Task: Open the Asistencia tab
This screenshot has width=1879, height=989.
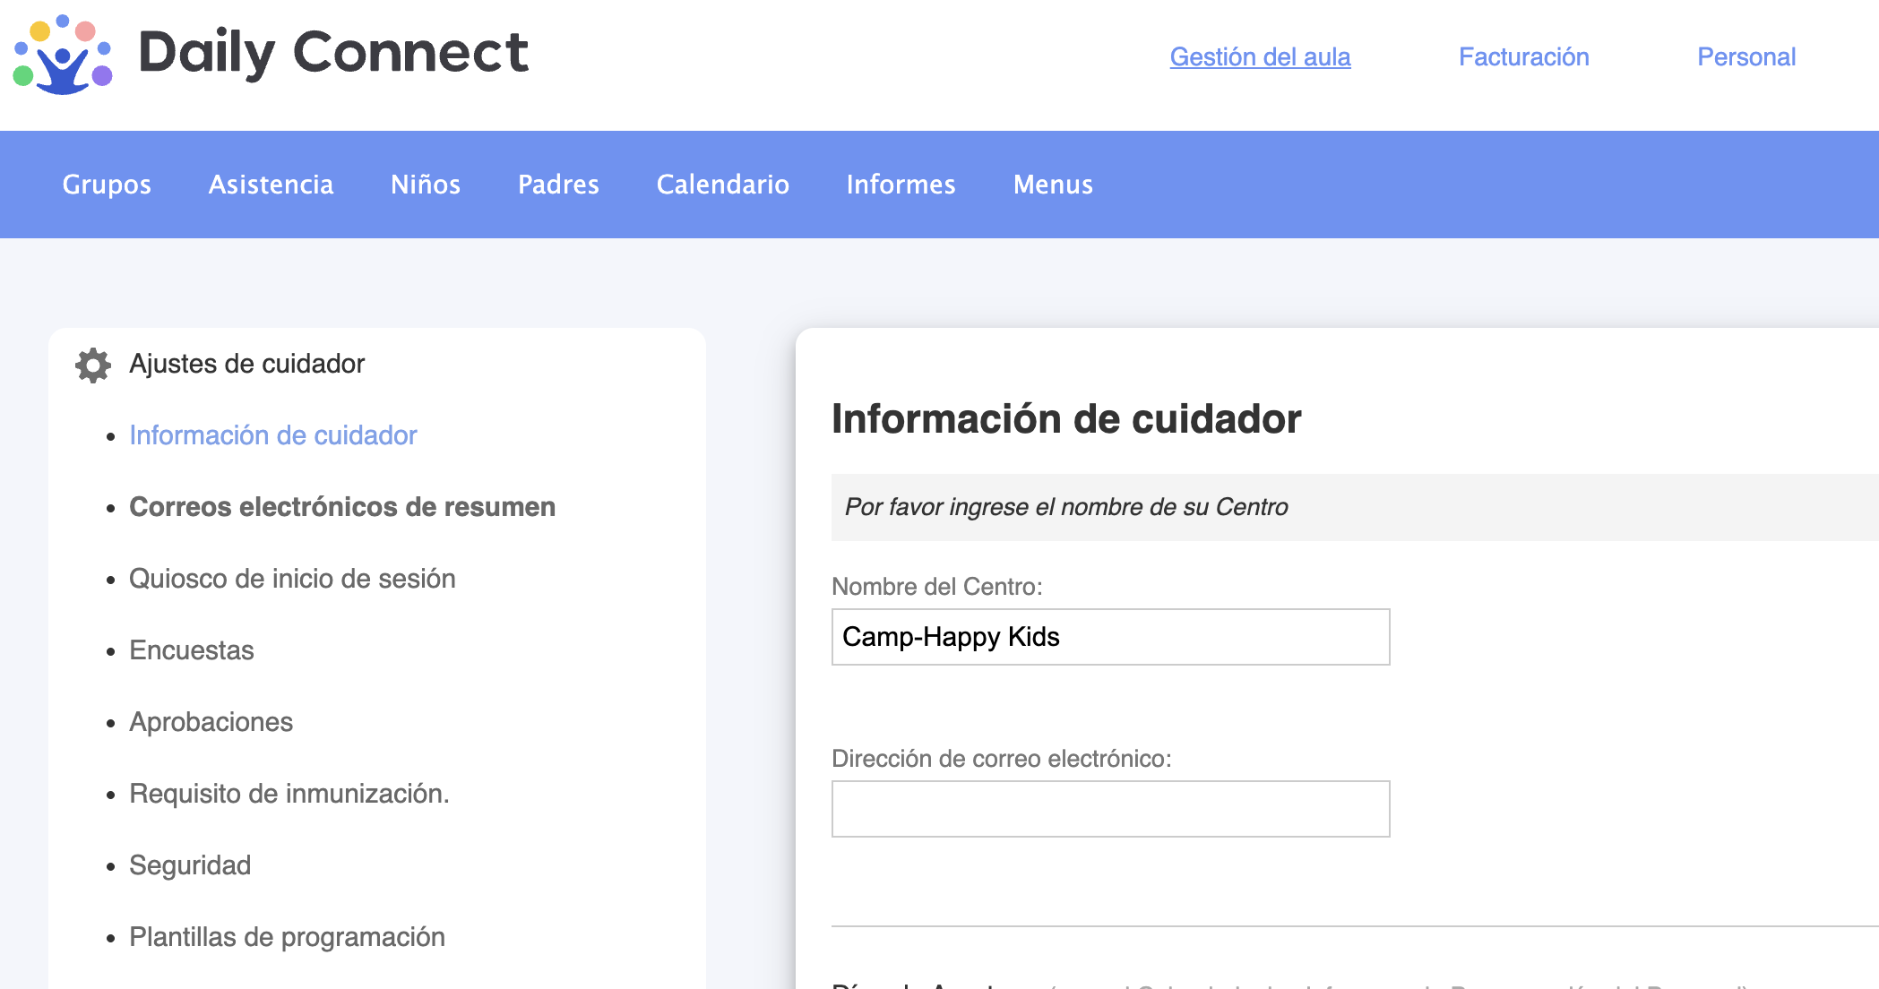Action: pos(271,185)
